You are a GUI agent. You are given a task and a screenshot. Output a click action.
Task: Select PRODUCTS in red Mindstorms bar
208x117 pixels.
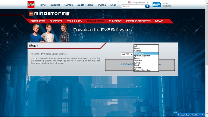(x=38, y=21)
